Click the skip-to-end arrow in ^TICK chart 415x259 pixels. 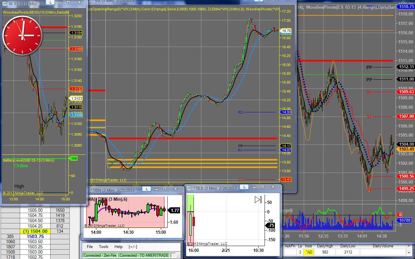258,199
